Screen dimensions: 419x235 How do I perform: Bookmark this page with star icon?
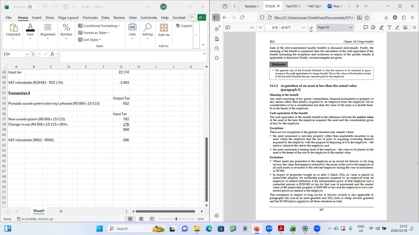pos(367,18)
